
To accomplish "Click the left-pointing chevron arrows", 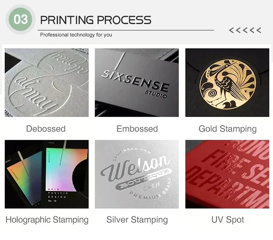I will point(245,30).
